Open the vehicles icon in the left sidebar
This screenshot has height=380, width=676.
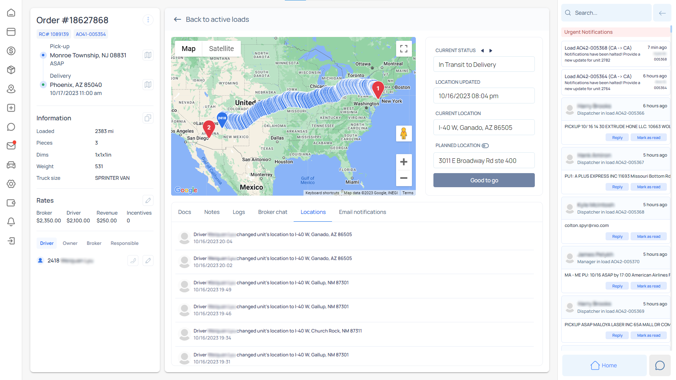(x=11, y=165)
